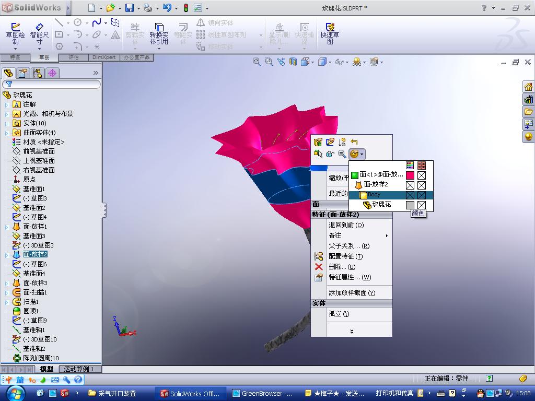Choose 添加放样截面 (Y) menu entry
535x401 pixels.
tap(352, 292)
